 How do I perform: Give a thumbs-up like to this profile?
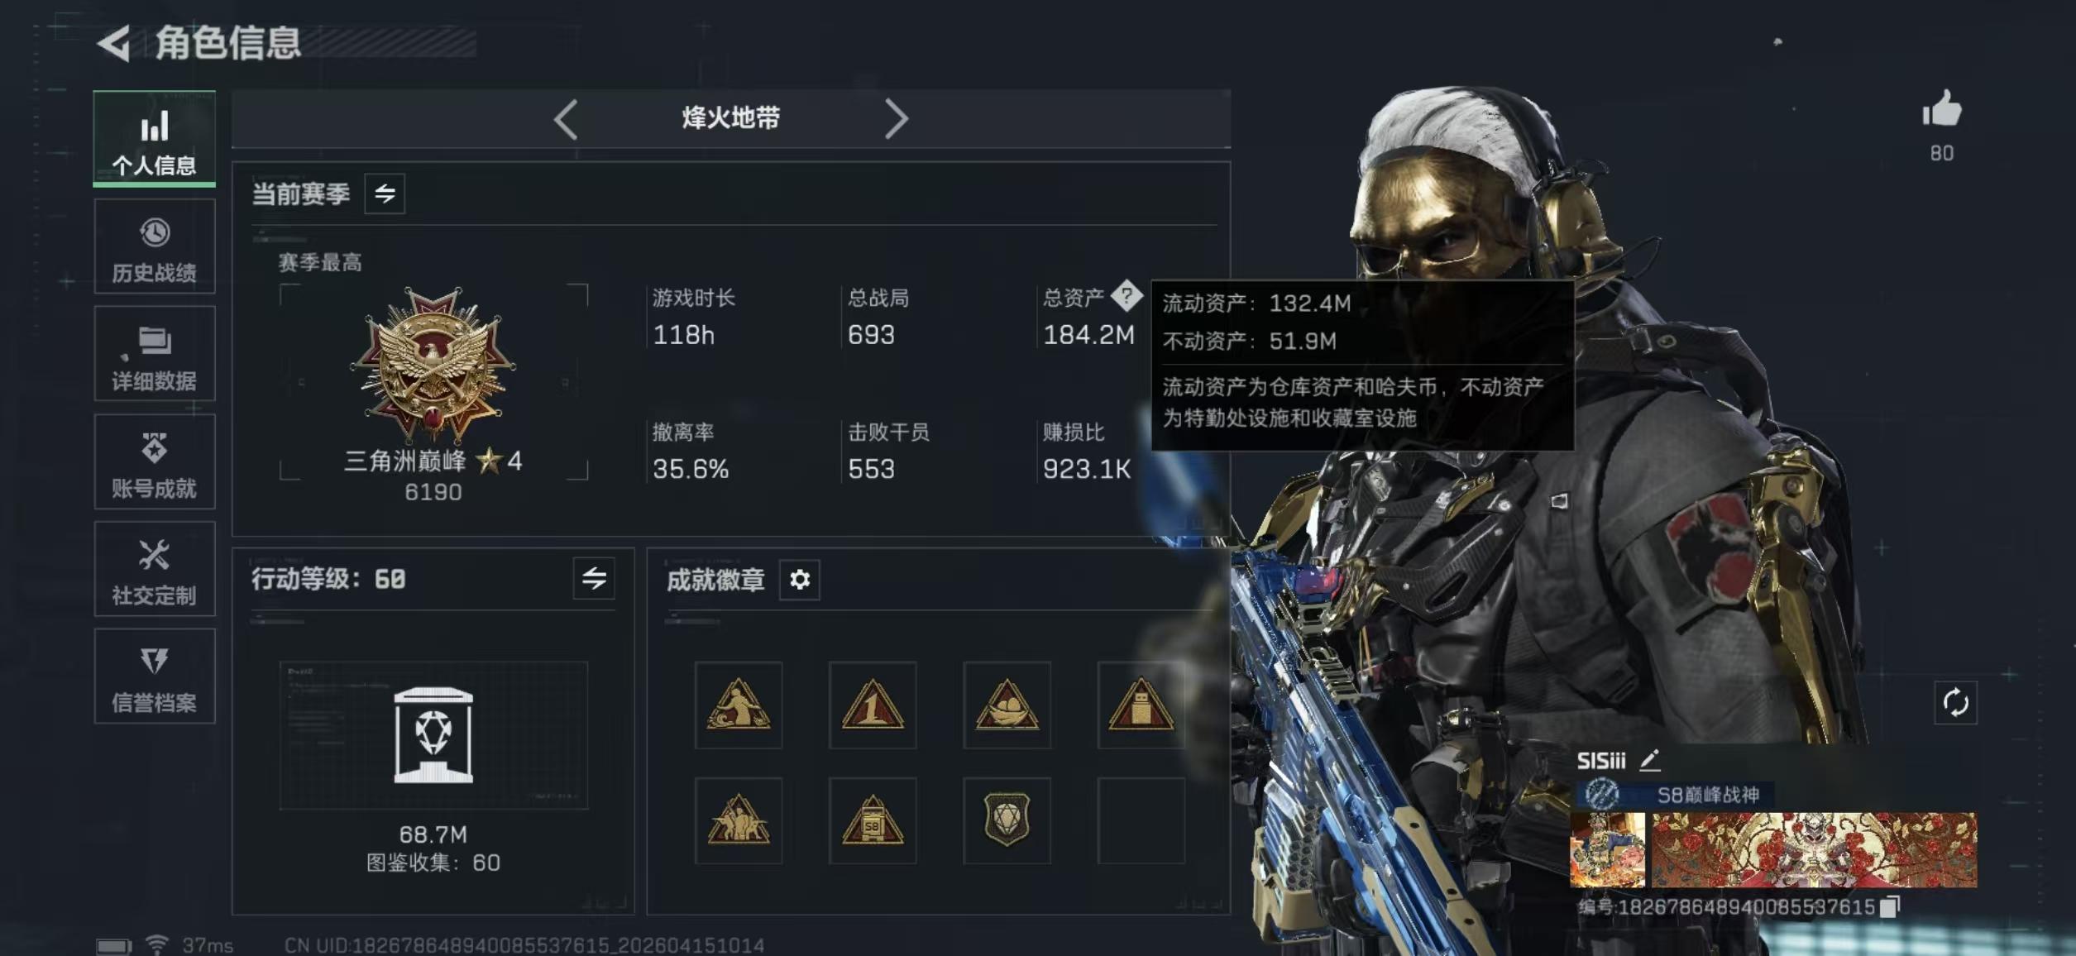pos(1941,109)
